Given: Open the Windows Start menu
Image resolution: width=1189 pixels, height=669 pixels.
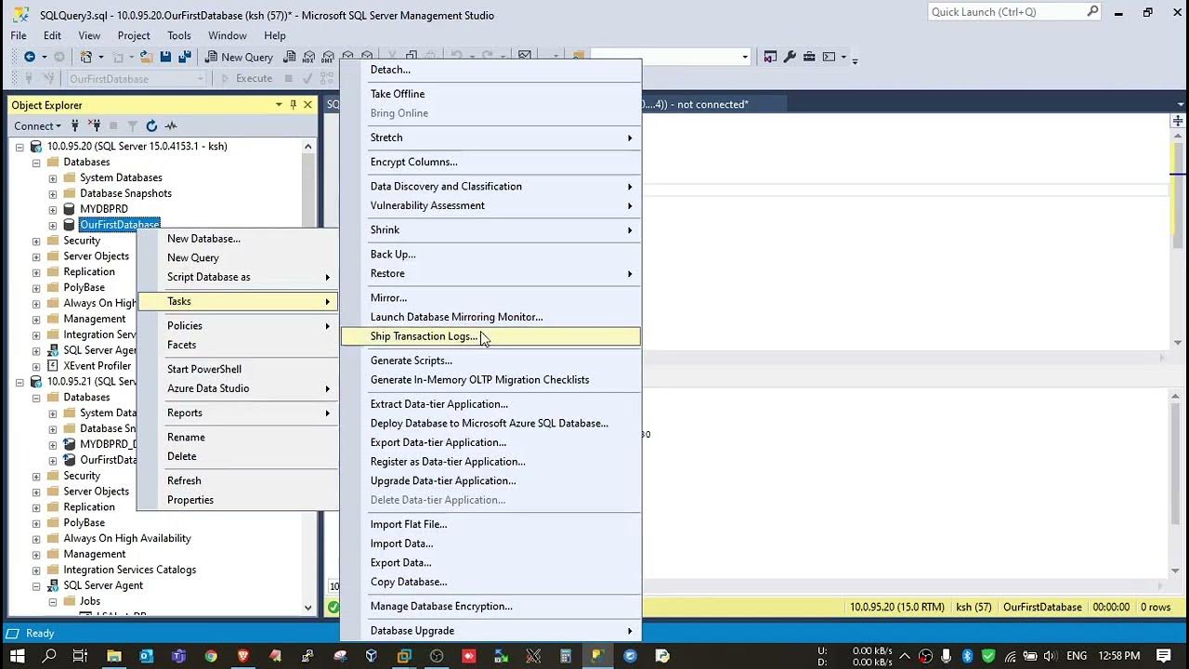Looking at the screenshot, I should click(x=18, y=655).
